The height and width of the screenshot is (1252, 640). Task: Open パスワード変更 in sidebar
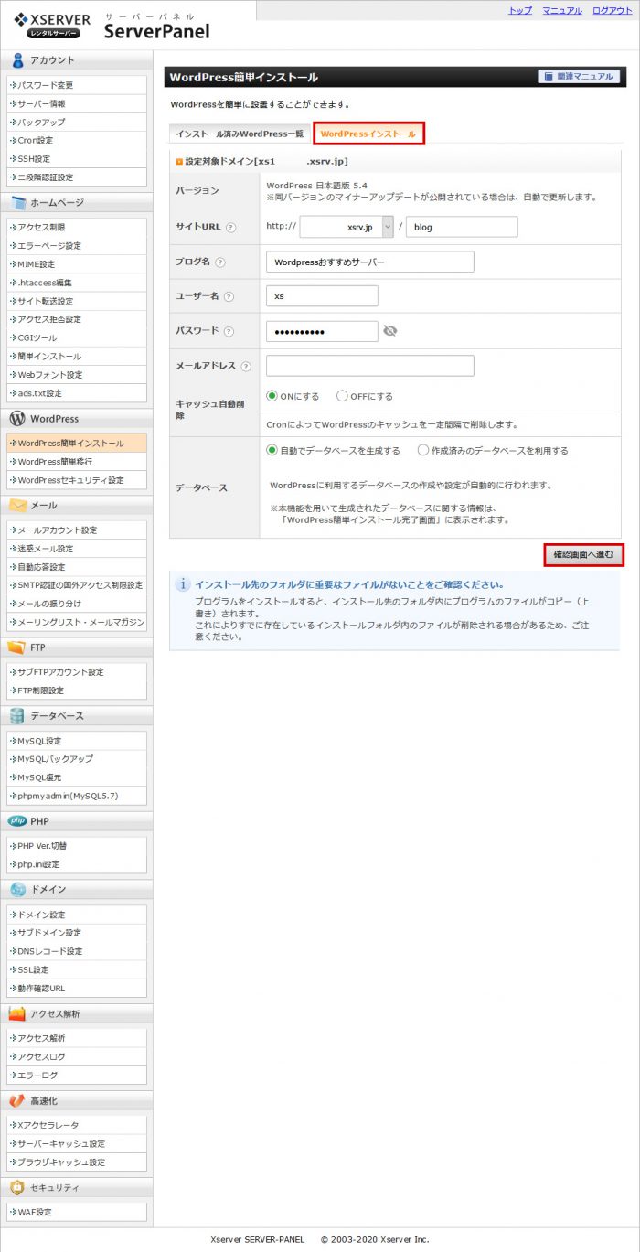(x=77, y=85)
